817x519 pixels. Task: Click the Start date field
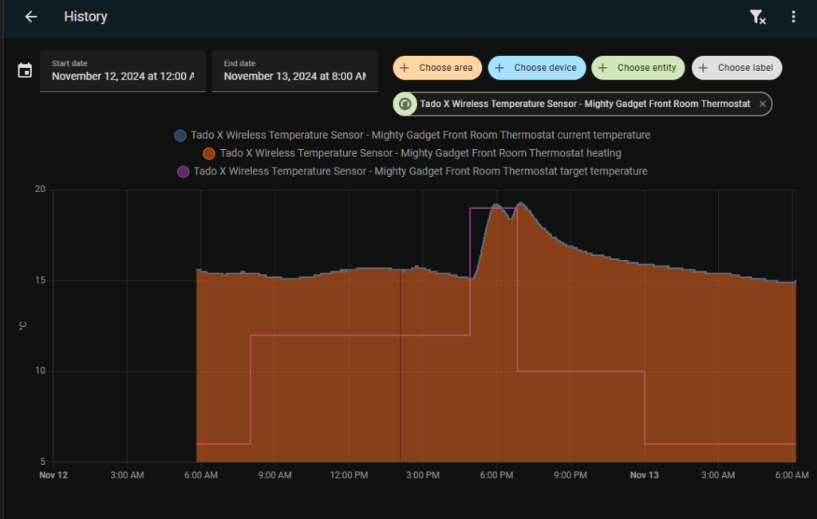tap(122, 71)
